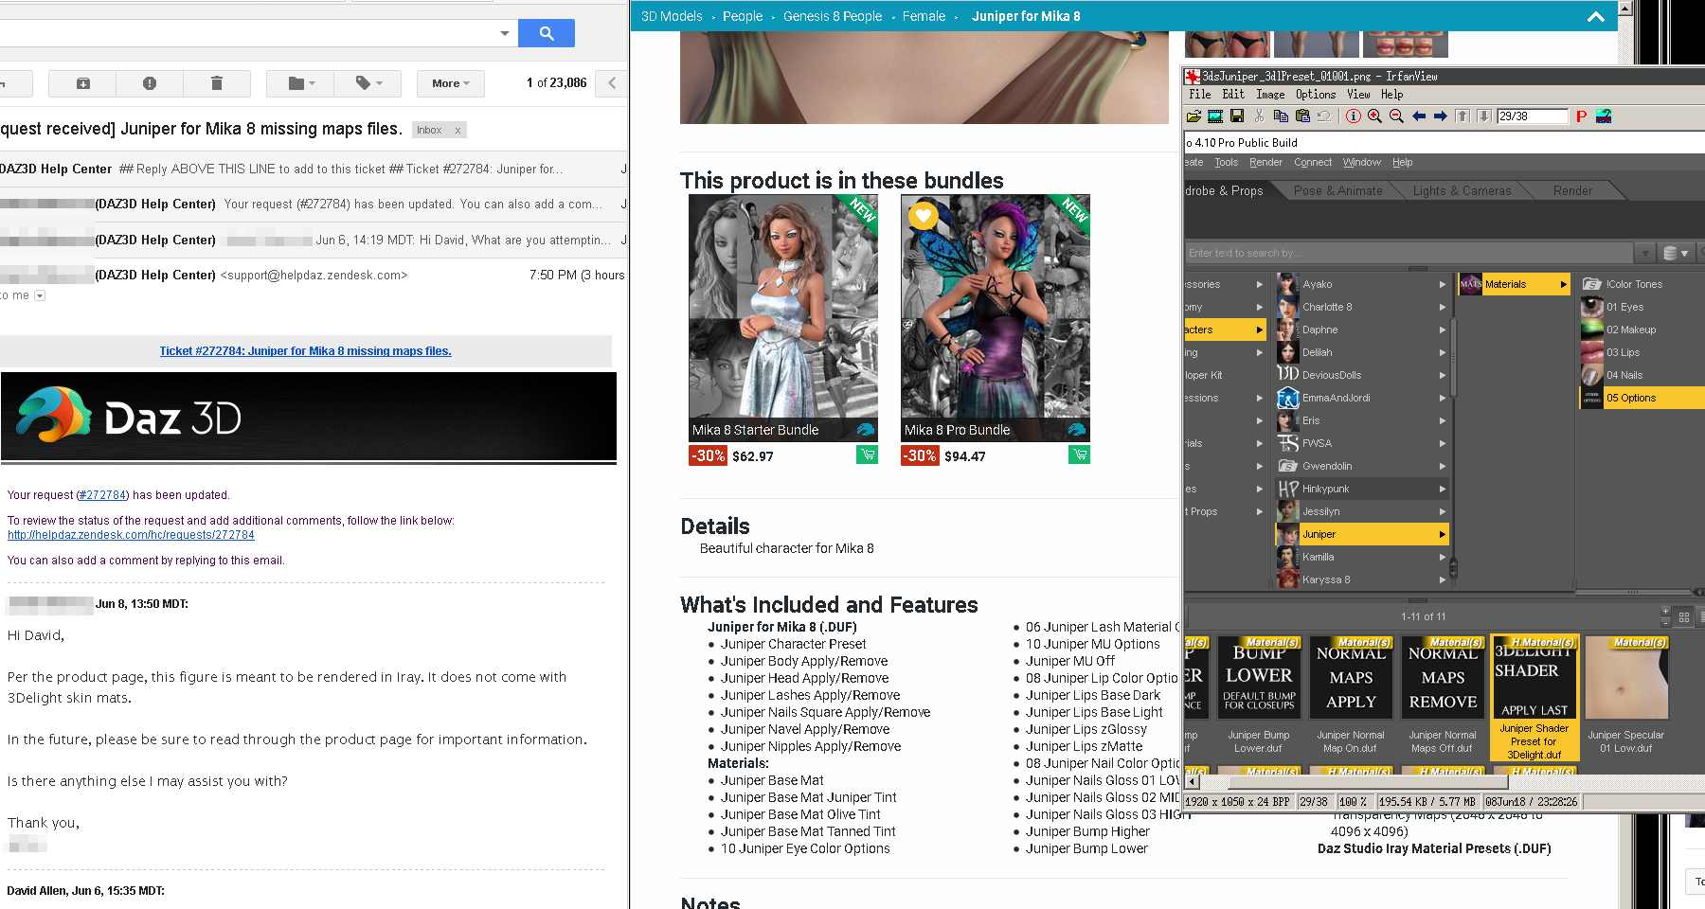Start IrfanView slideshow with filmstrip icon

coord(1215,116)
